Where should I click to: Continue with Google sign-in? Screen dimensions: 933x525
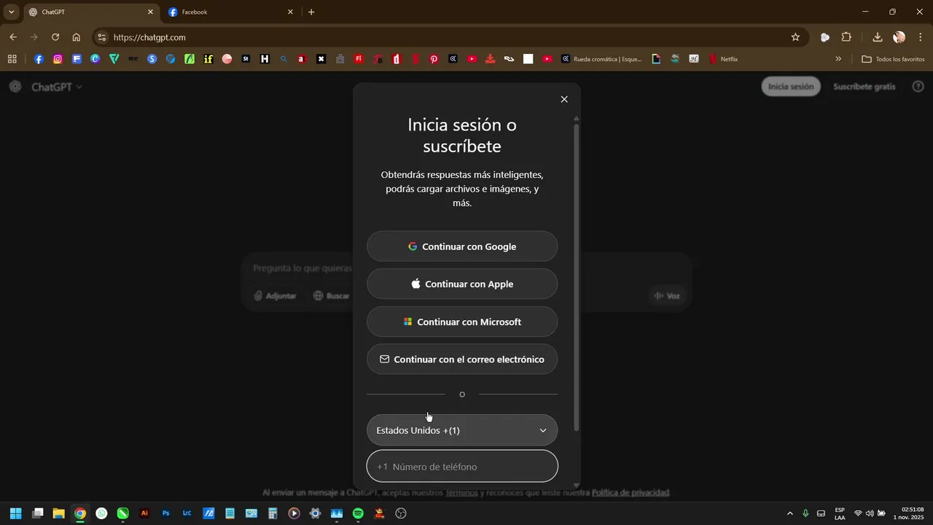(462, 246)
